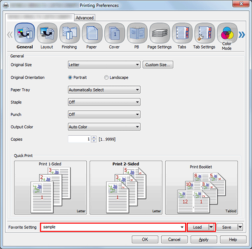Click the Apply button
This screenshot has height=249, width=252.
click(204, 239)
